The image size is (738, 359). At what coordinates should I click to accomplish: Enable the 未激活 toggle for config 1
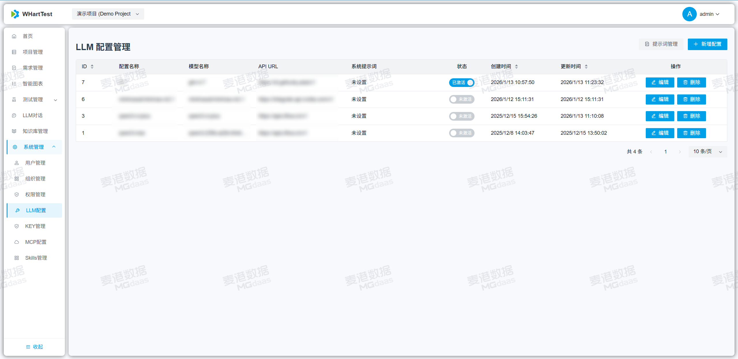click(462, 133)
